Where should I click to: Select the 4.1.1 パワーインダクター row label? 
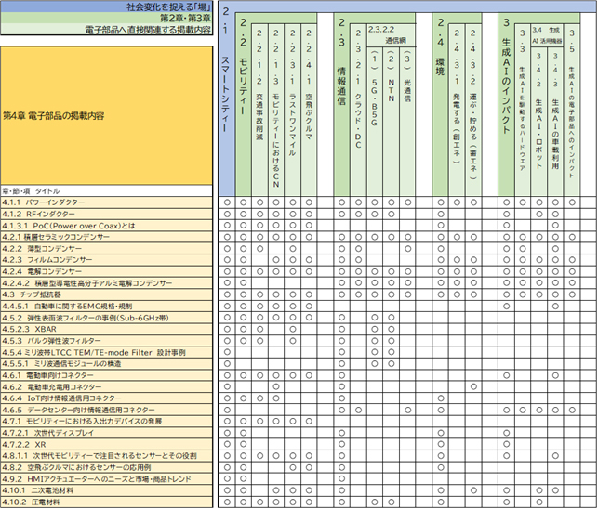coord(106,202)
